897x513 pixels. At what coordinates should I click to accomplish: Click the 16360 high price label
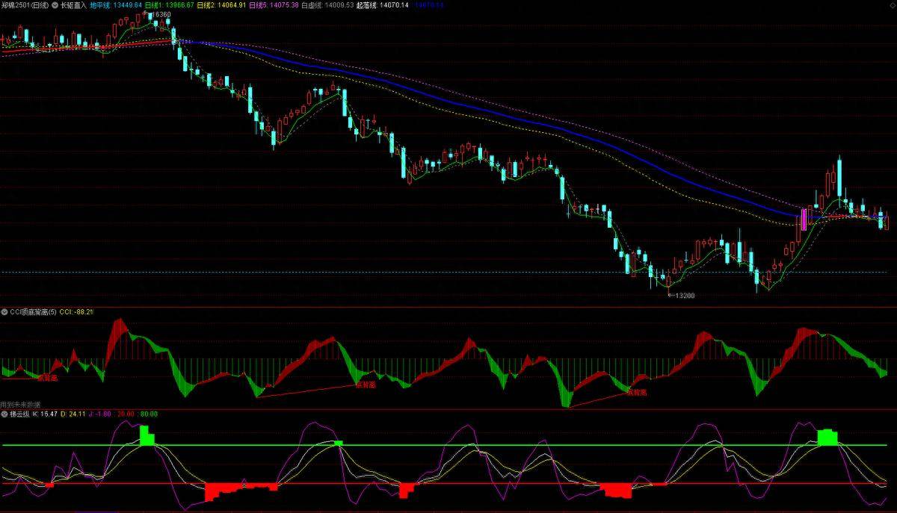[161, 14]
